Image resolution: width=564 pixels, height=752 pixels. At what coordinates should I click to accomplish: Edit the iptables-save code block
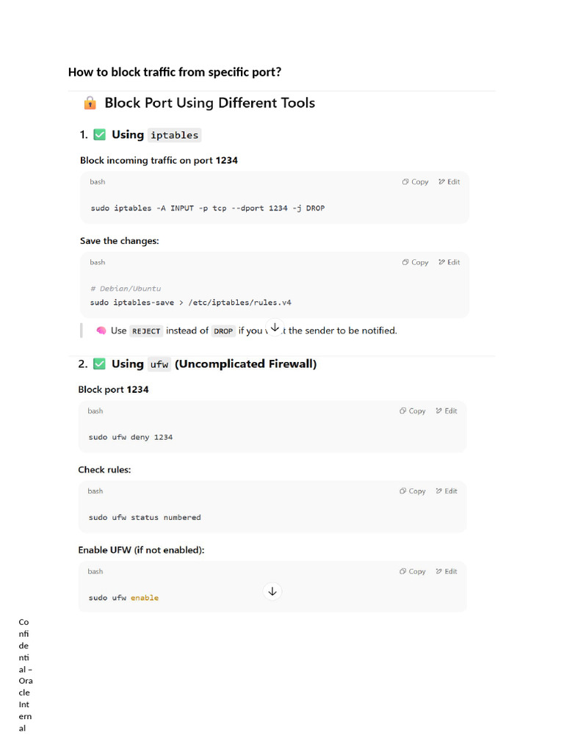(449, 262)
